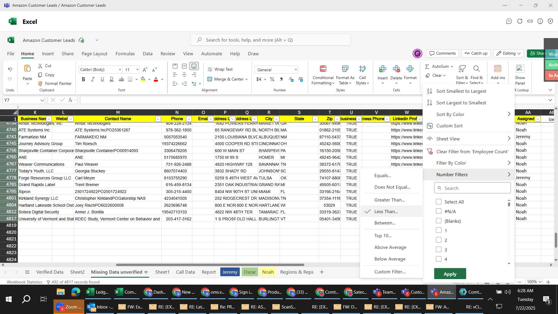Open the font name Calibri dropdown
This screenshot has width=558, height=314.
pyautogui.click(x=120, y=69)
